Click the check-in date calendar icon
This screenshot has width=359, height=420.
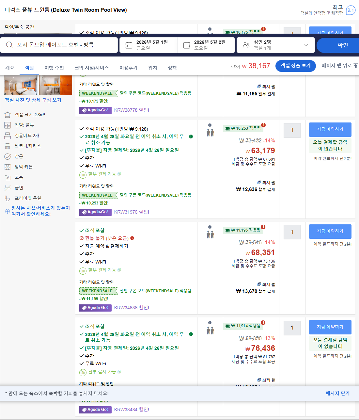pyautogui.click(x=128, y=45)
